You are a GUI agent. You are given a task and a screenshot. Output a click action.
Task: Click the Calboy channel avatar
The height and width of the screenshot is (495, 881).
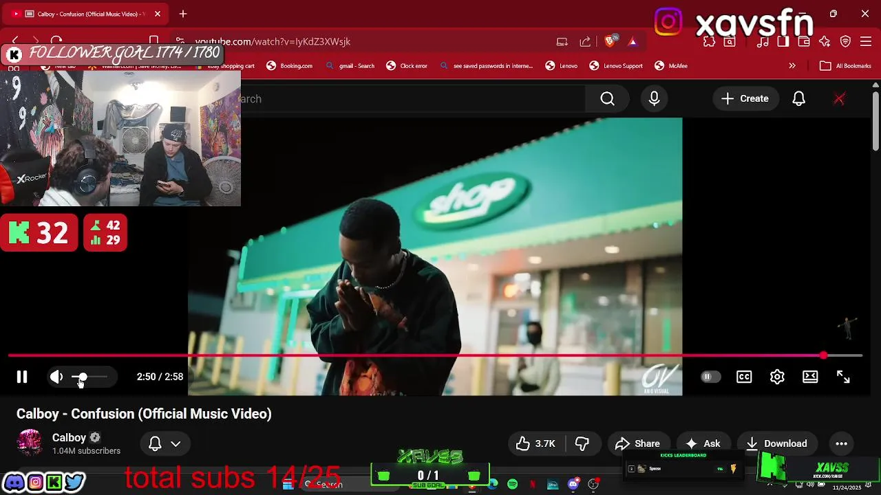pyautogui.click(x=30, y=443)
